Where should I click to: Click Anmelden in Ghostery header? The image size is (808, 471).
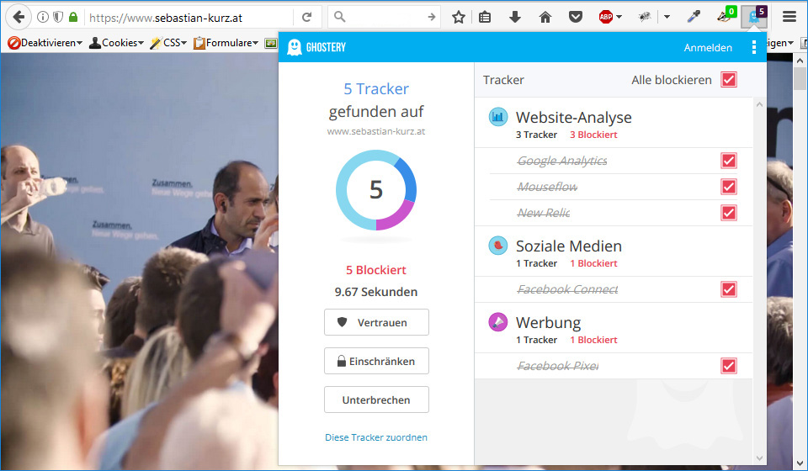click(708, 47)
